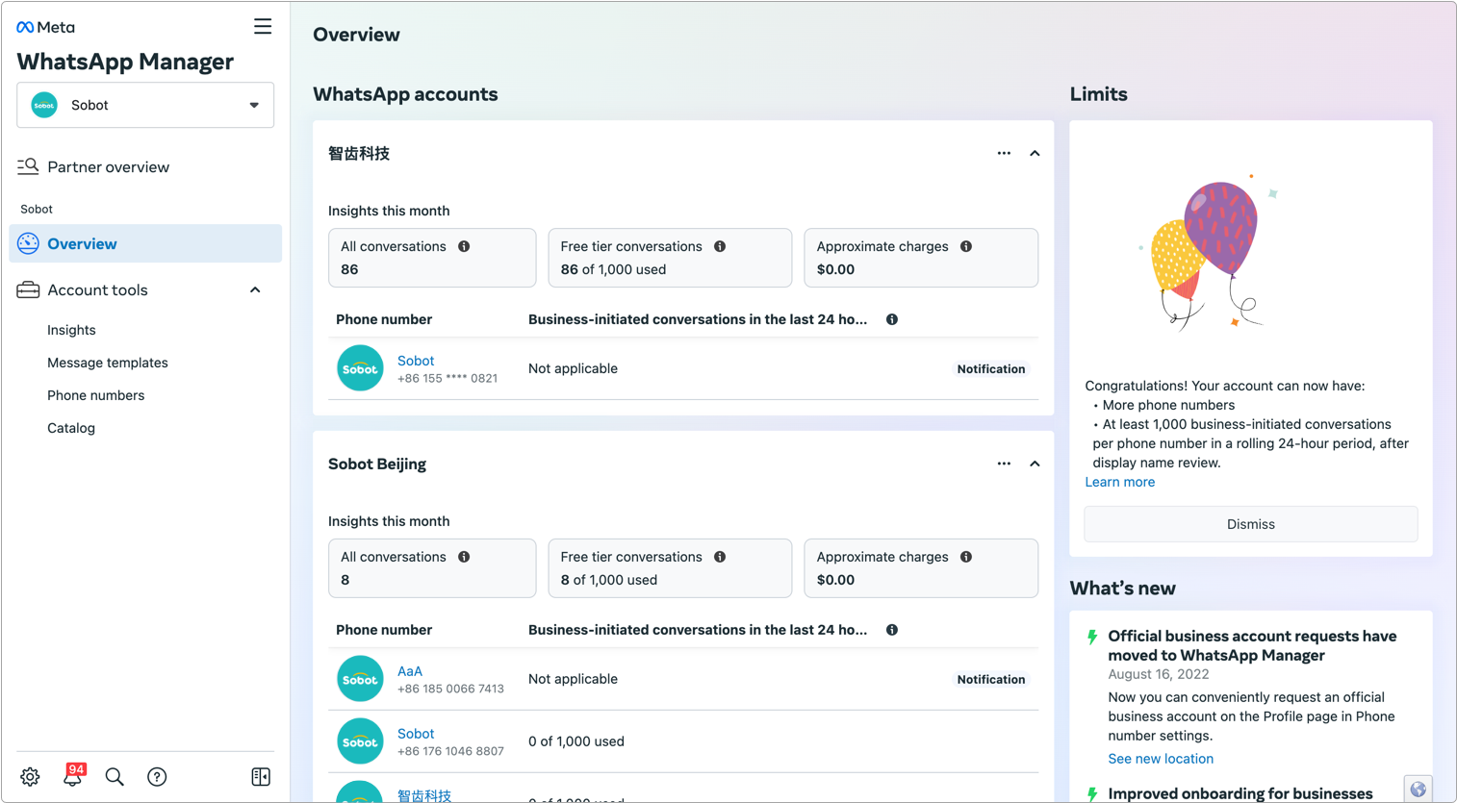
Task: Open Insights under Account tools
Action: tap(71, 330)
